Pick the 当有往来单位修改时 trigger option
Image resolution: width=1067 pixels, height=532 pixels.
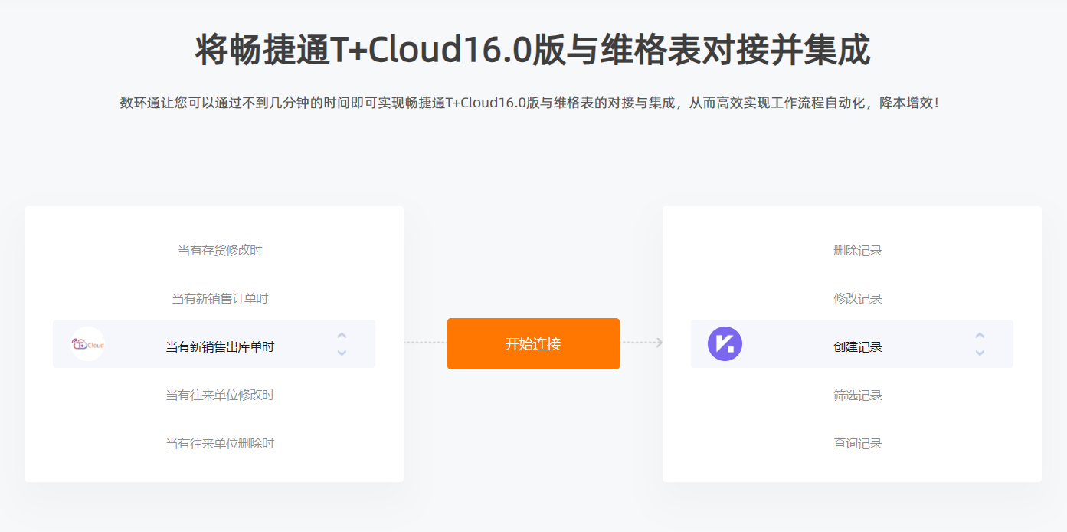pyautogui.click(x=220, y=395)
